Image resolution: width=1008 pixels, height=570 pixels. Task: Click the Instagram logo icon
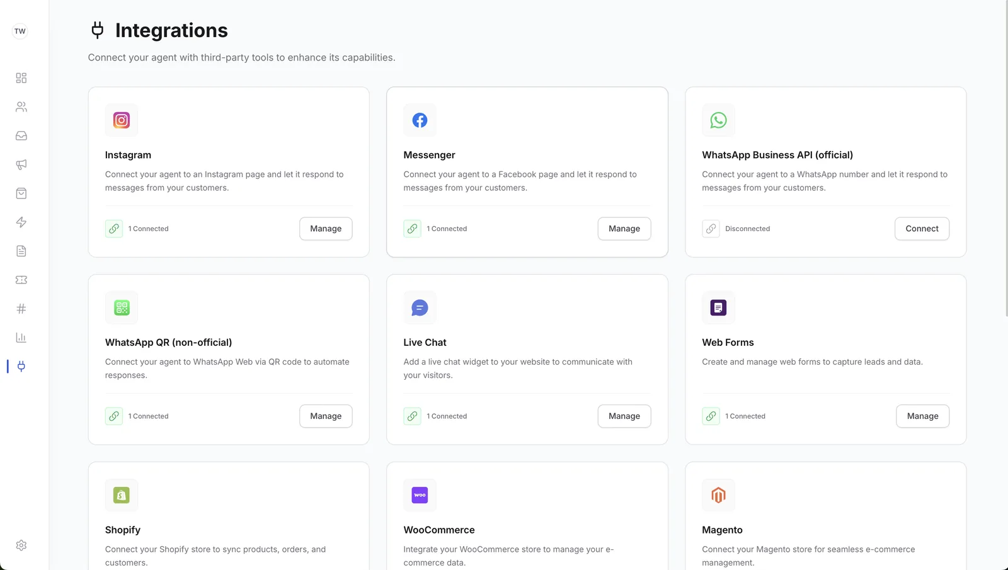pyautogui.click(x=122, y=120)
